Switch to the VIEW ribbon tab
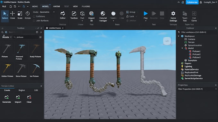218x122 pixels. point(75,6)
